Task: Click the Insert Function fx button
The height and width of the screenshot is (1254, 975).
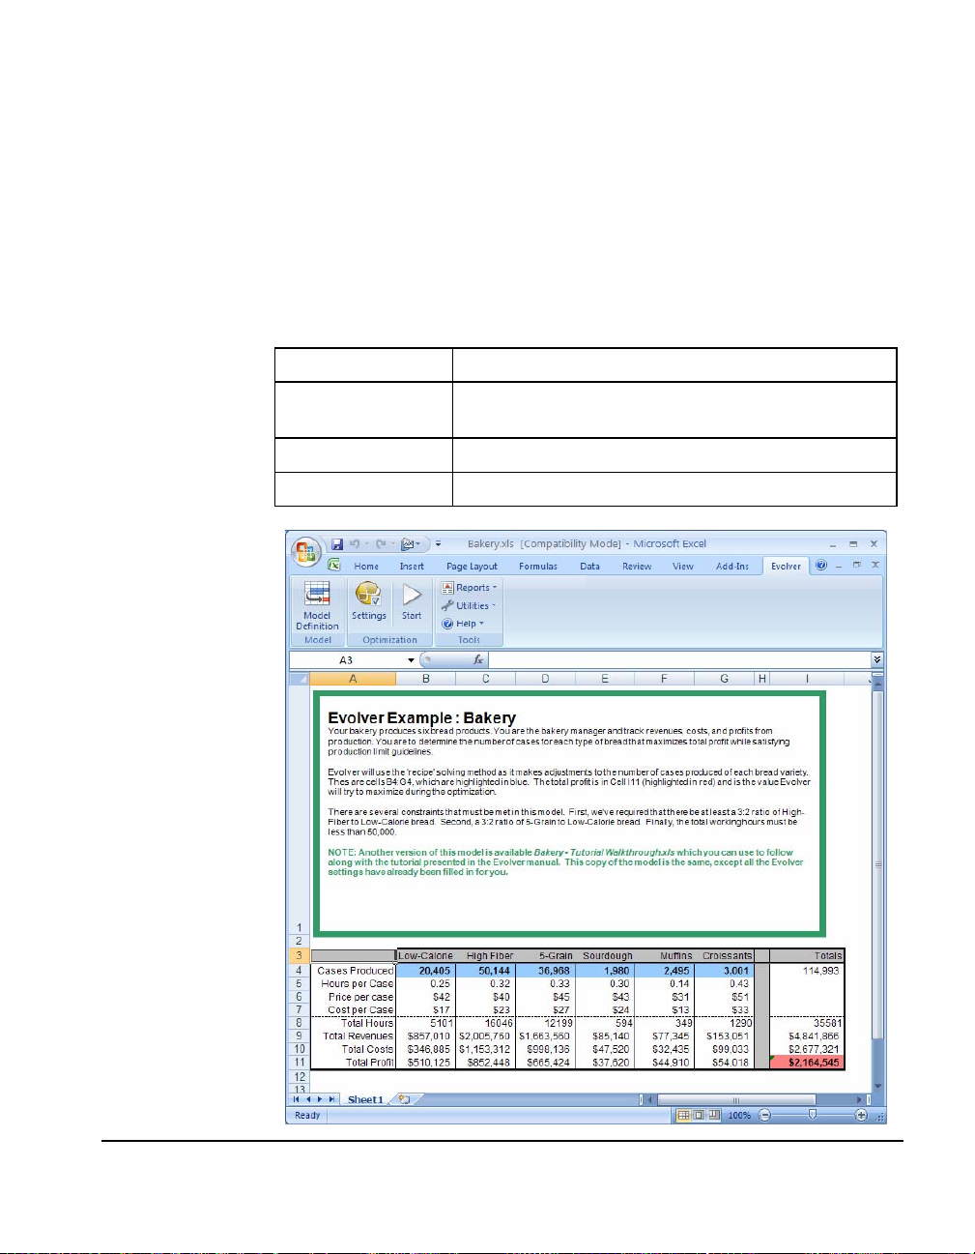Action: point(478,660)
